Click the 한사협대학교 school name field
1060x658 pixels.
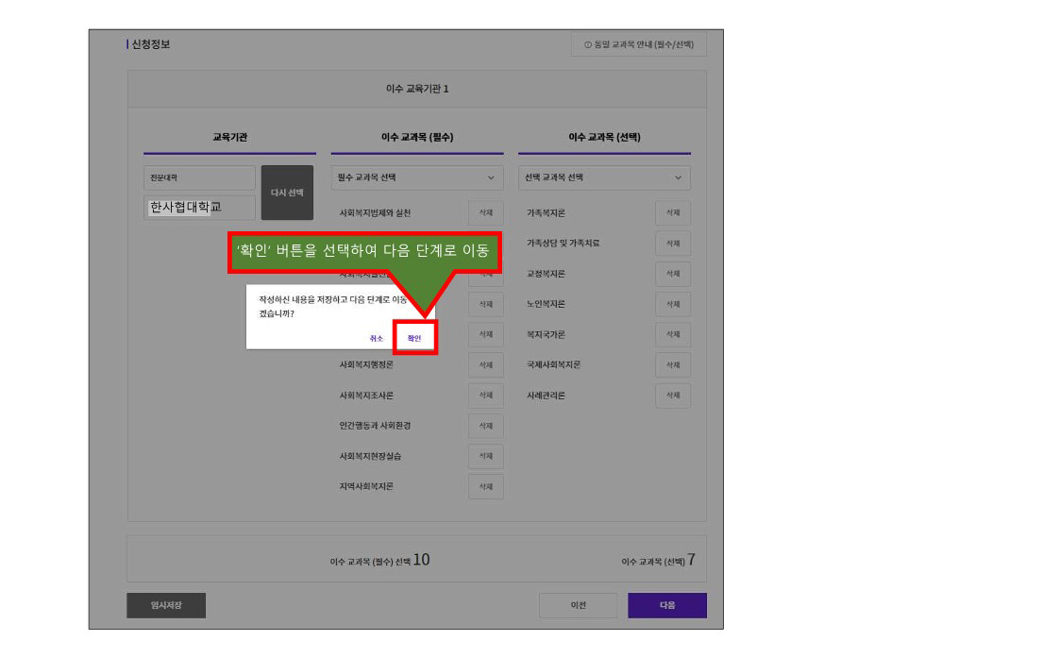pos(199,208)
